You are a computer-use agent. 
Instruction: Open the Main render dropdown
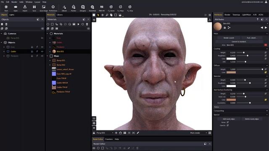[x=206, y=133]
